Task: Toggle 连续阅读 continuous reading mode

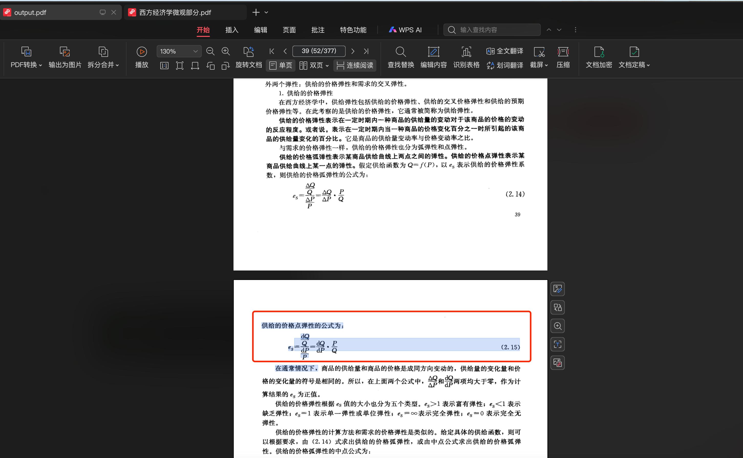Action: [355, 65]
